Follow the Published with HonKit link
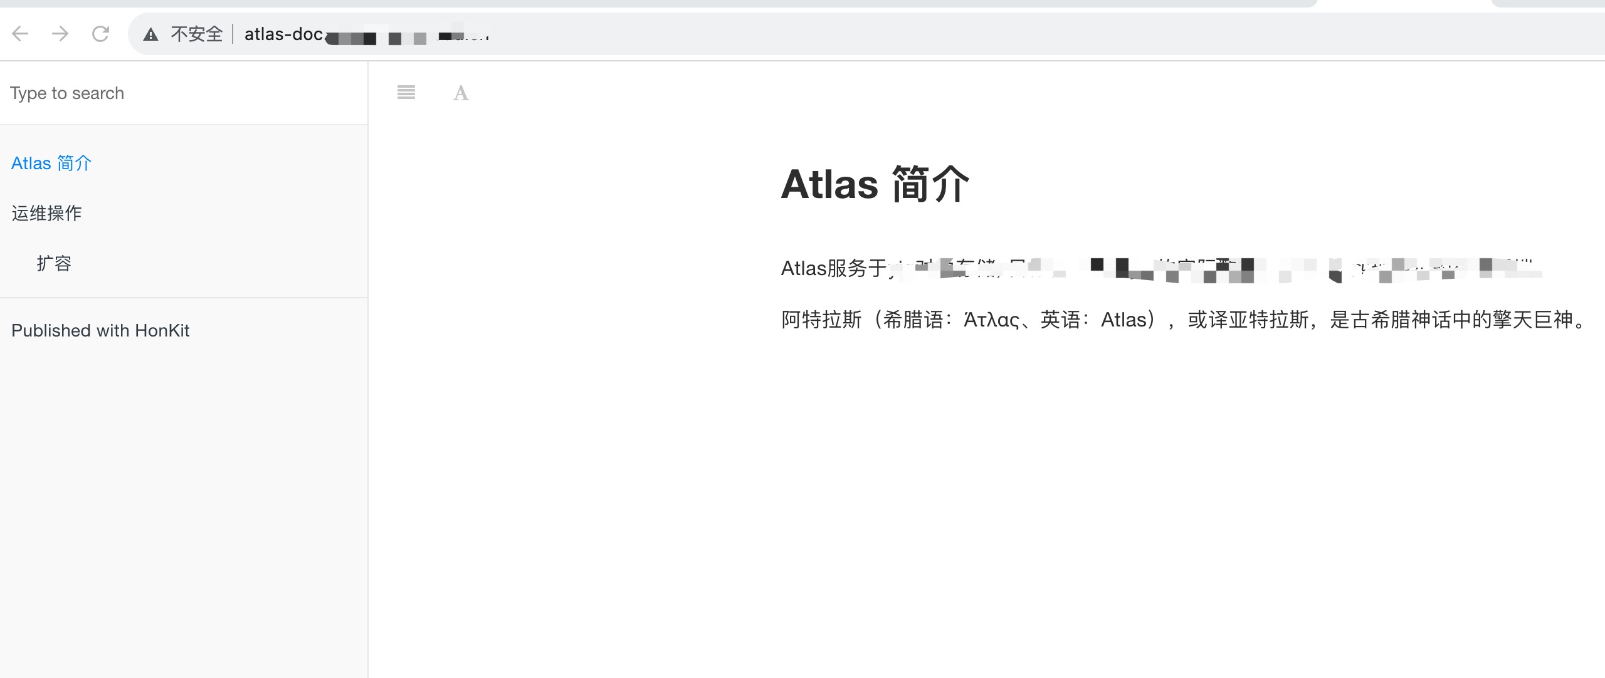This screenshot has width=1605, height=678. [100, 330]
